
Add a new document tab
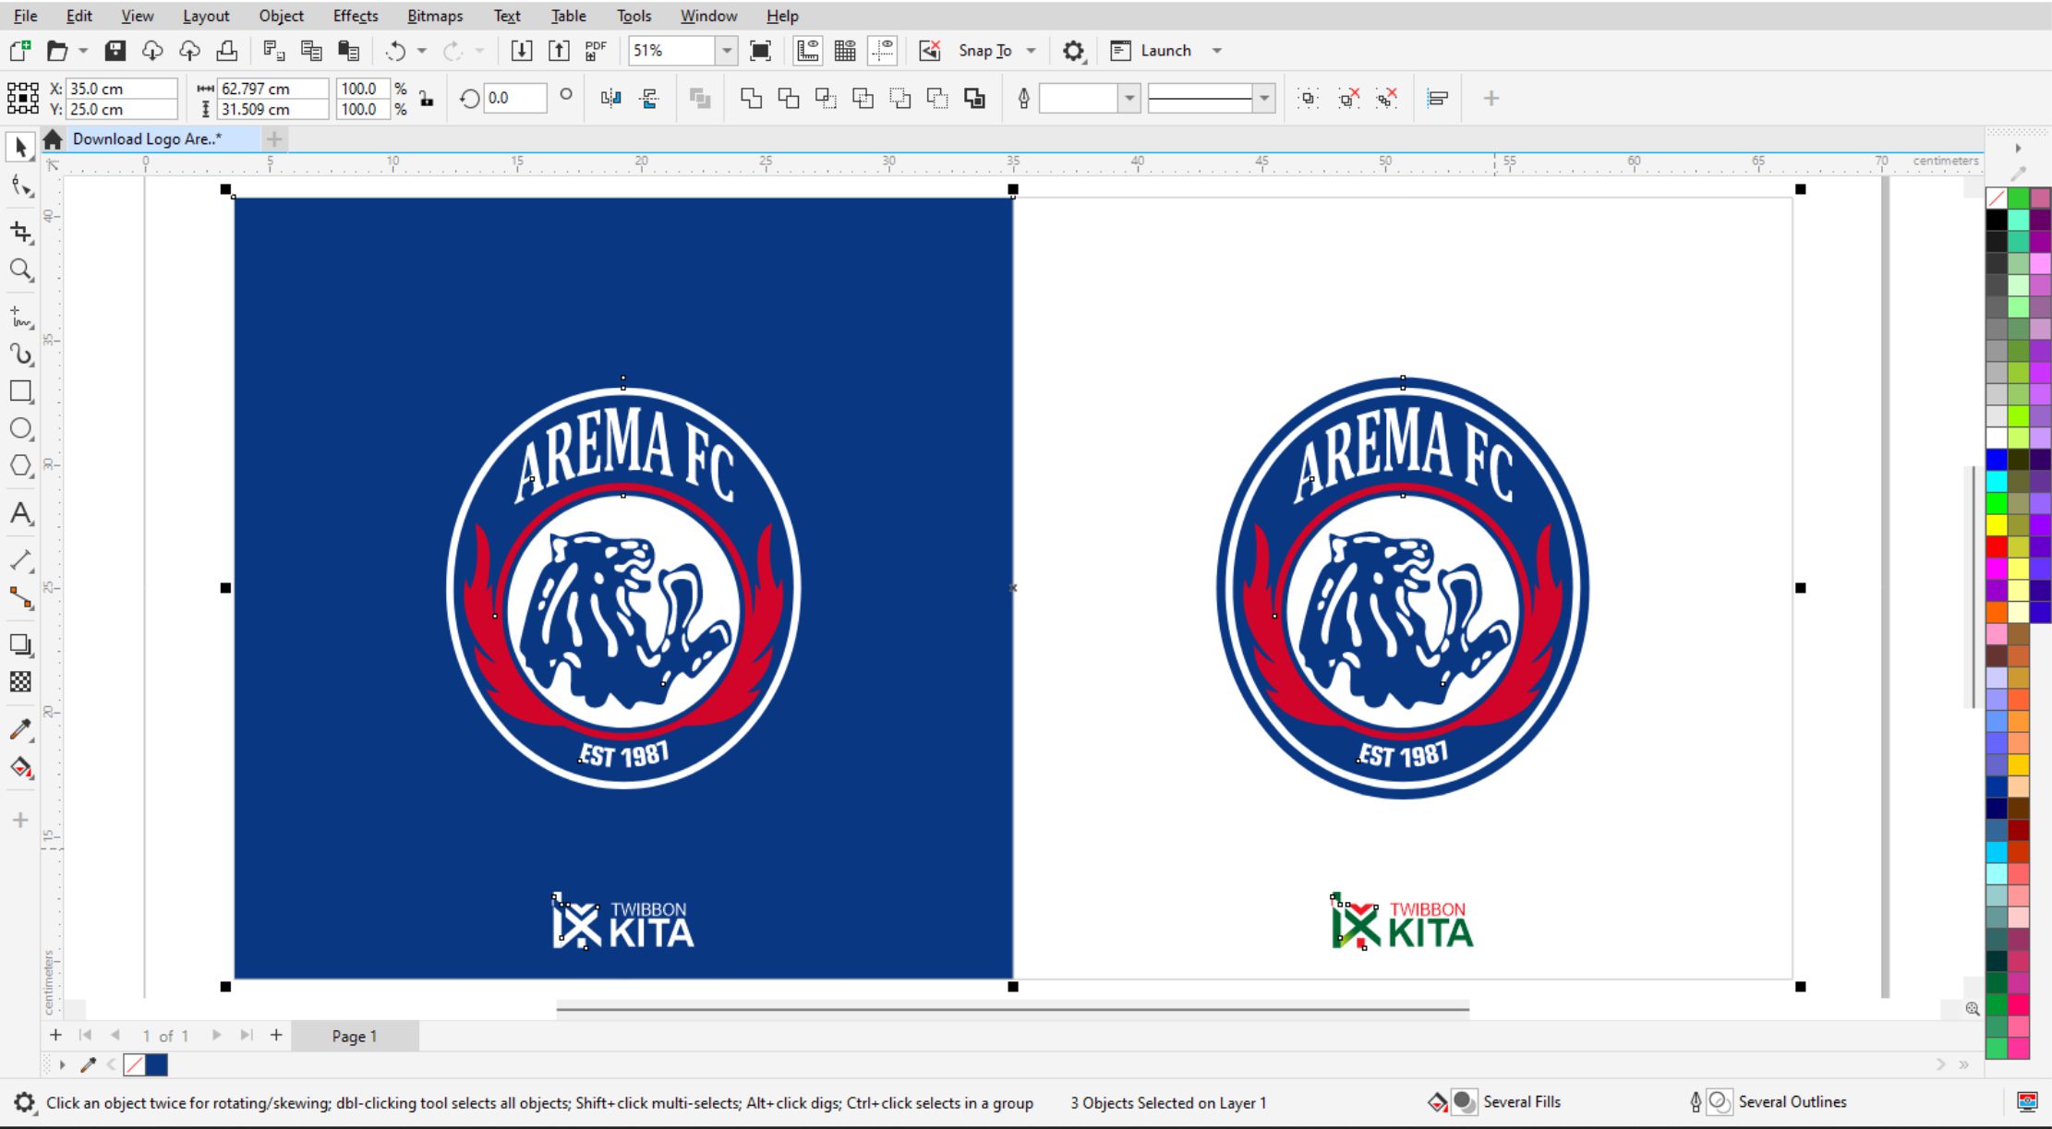point(274,139)
